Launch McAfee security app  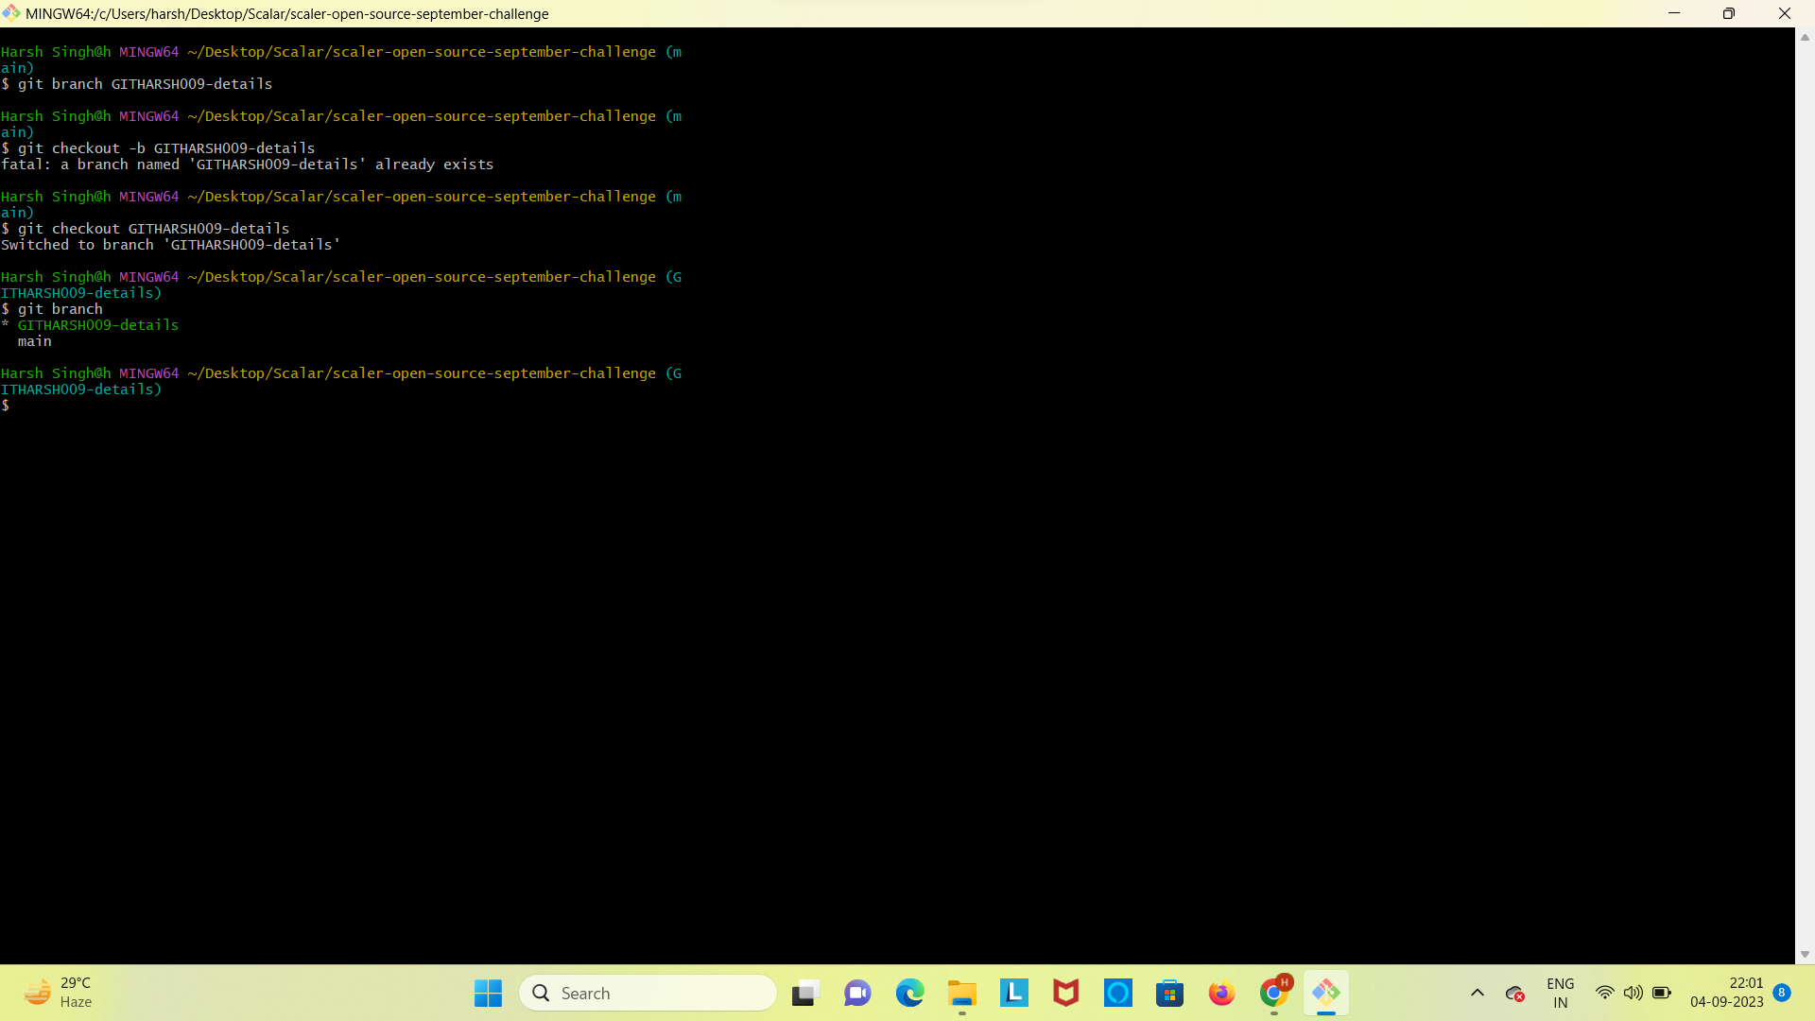(1066, 993)
